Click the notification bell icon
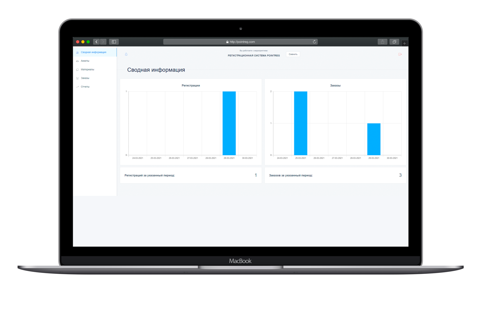This screenshot has height=311, width=484. [126, 54]
